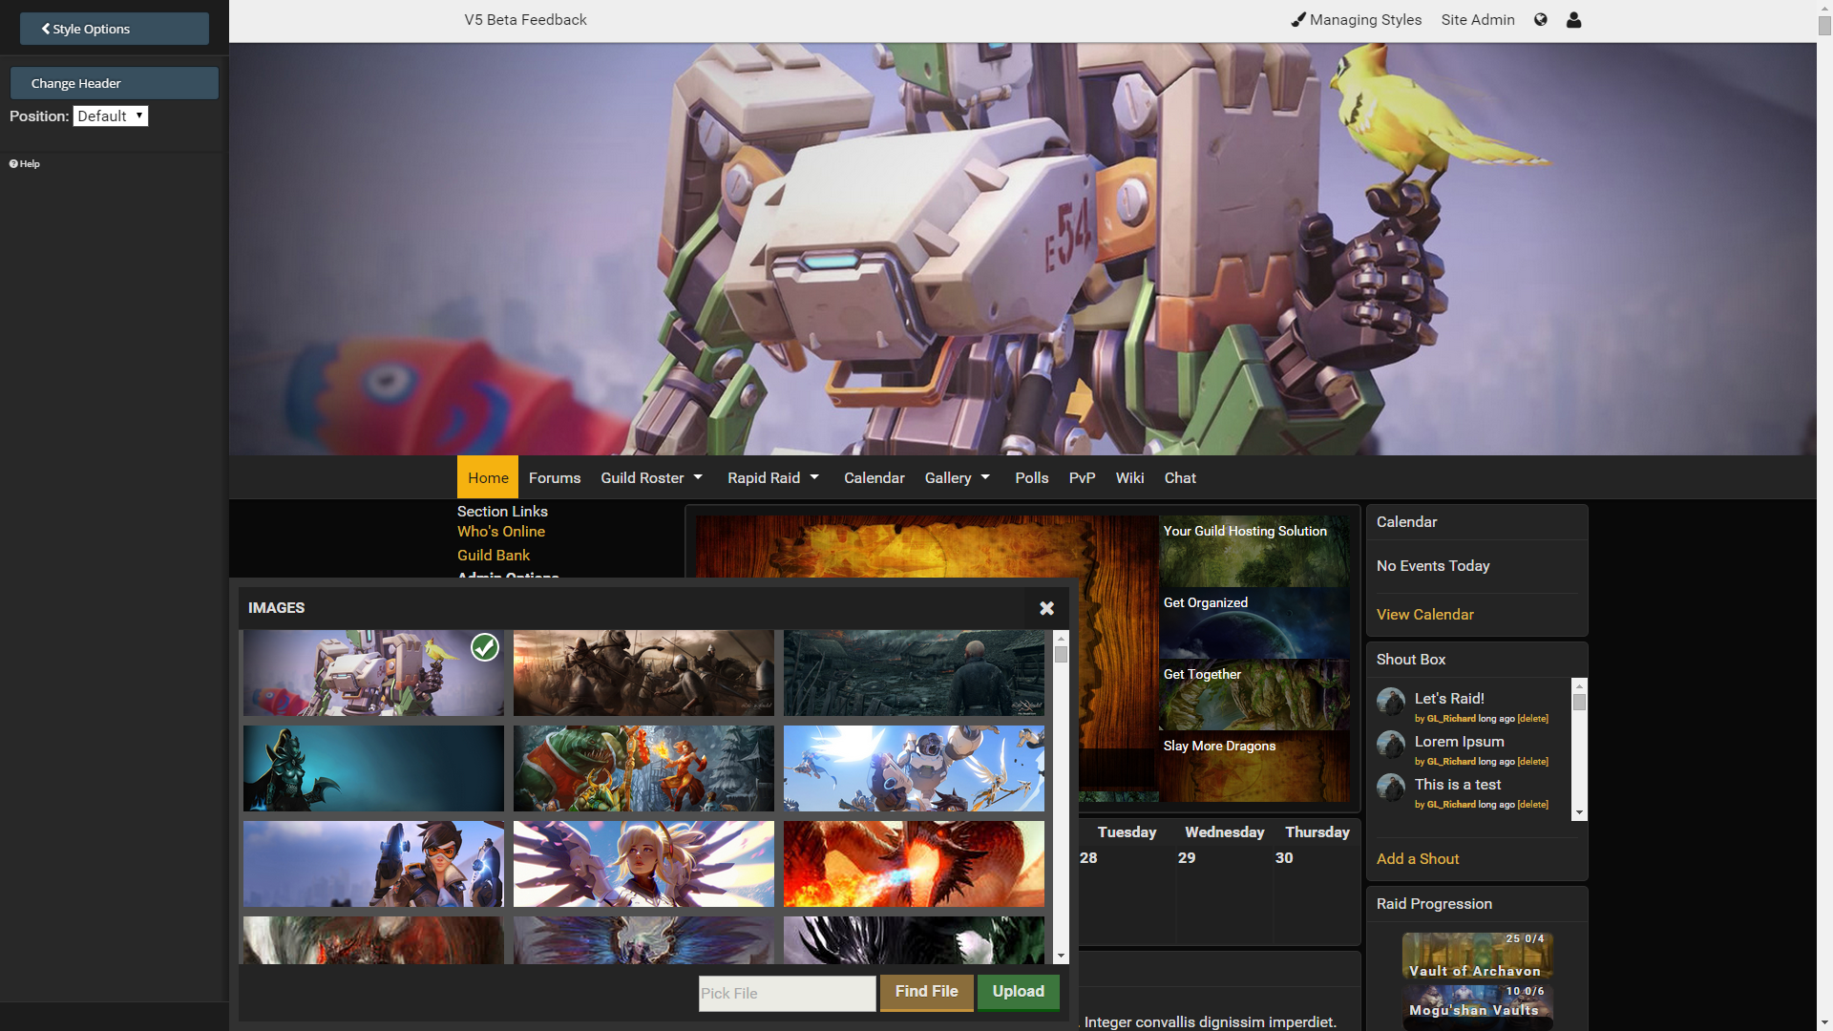The width and height of the screenshot is (1833, 1031).
Task: Delete the Let's Raid! shout
Action: tap(1532, 719)
